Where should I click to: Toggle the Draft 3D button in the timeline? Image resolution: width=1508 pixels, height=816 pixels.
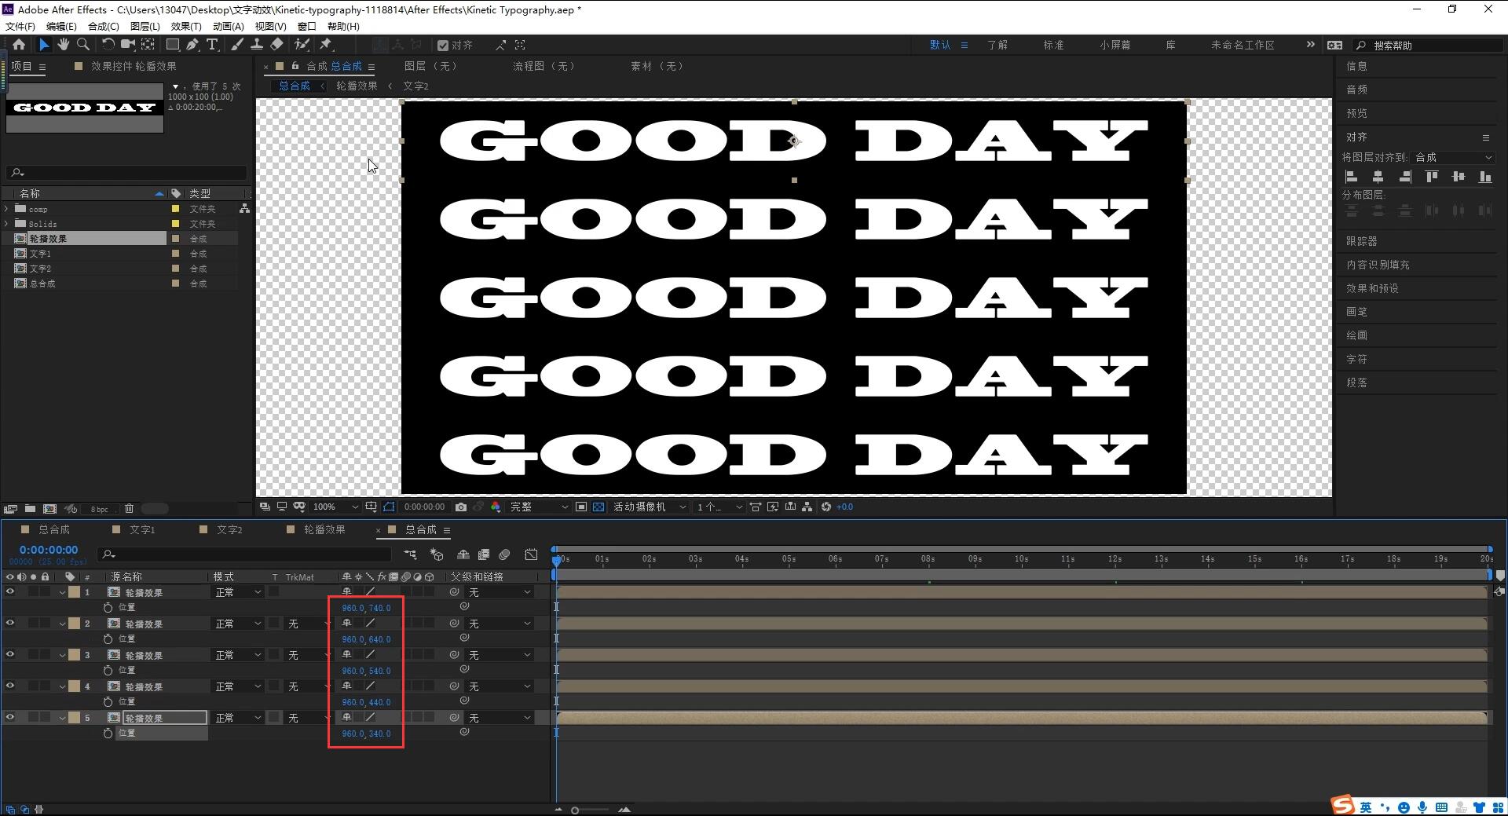coord(437,554)
